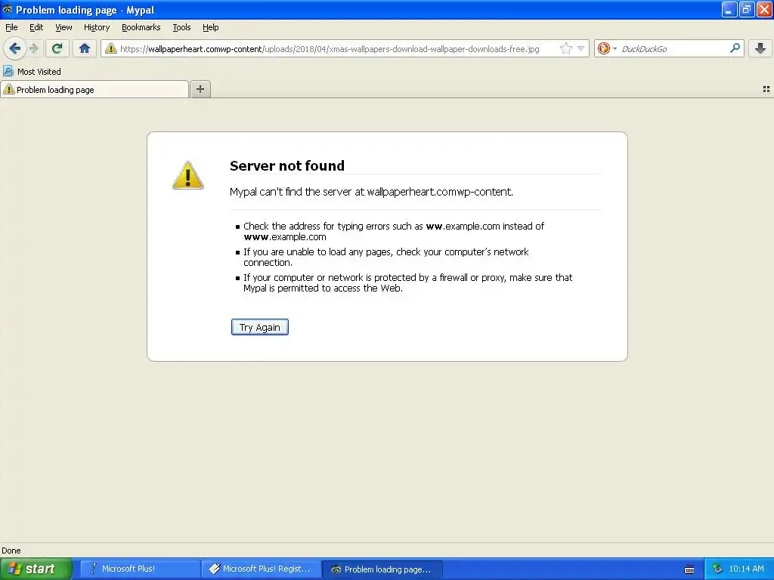Screen dimensions: 774x580
Task: Open the DuckDuckGo search engine selector
Action: tap(607, 48)
